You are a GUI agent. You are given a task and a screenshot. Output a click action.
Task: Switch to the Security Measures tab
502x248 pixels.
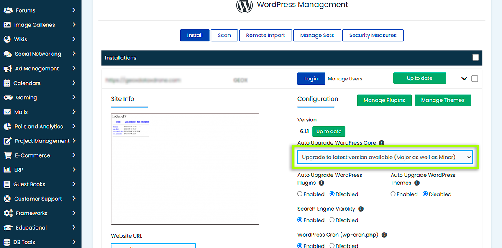point(372,36)
